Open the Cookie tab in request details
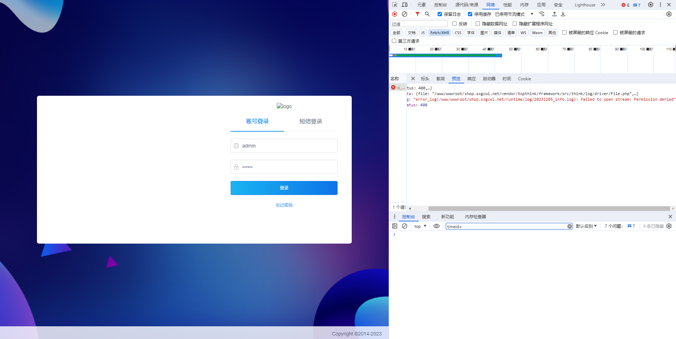Screen dimensions: 676x339 pos(524,79)
